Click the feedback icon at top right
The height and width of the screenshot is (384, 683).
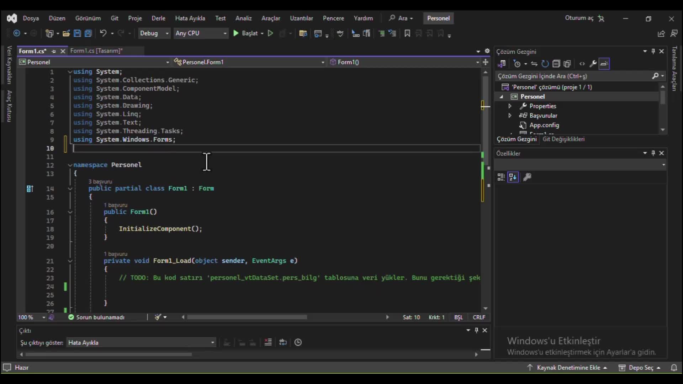[x=674, y=33]
